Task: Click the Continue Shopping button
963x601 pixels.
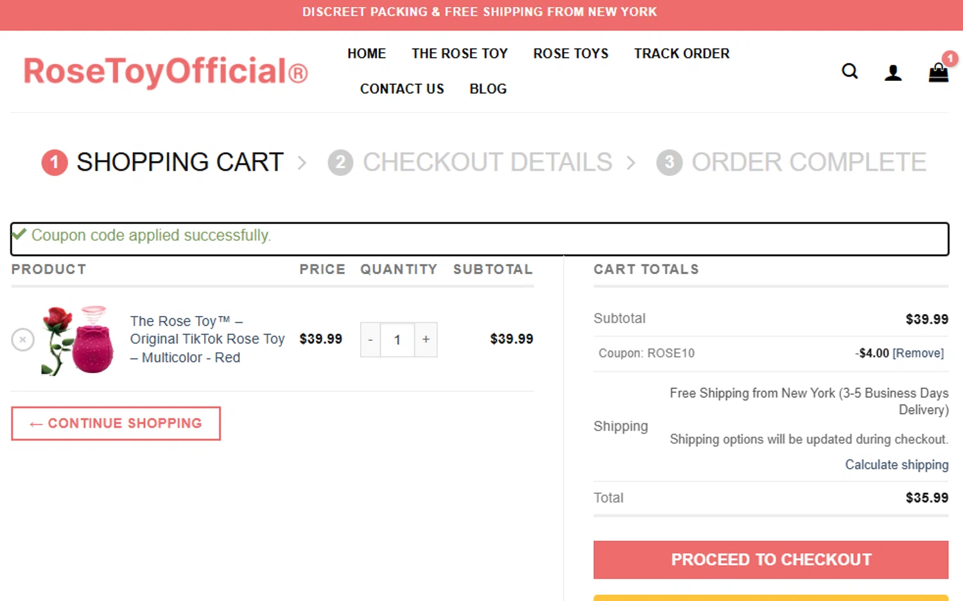Action: [116, 424]
